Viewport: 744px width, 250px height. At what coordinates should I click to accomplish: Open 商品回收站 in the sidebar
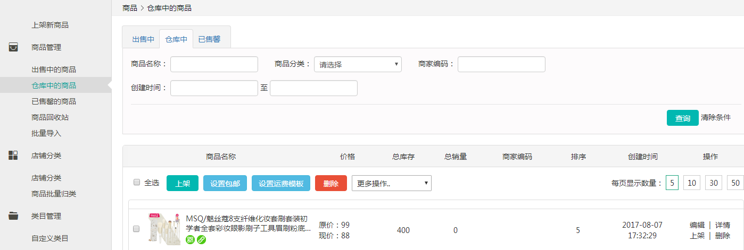50,117
